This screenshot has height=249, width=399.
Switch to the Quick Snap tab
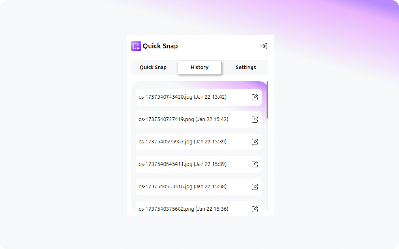[x=153, y=68]
